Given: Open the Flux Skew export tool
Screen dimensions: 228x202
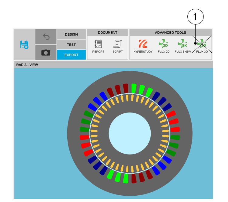Looking at the screenshot, I should coord(183,47).
